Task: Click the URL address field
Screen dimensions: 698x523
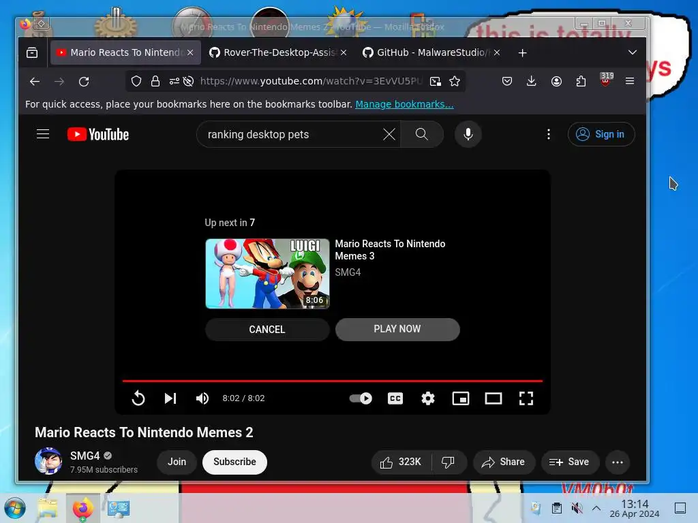Action: pyautogui.click(x=311, y=81)
